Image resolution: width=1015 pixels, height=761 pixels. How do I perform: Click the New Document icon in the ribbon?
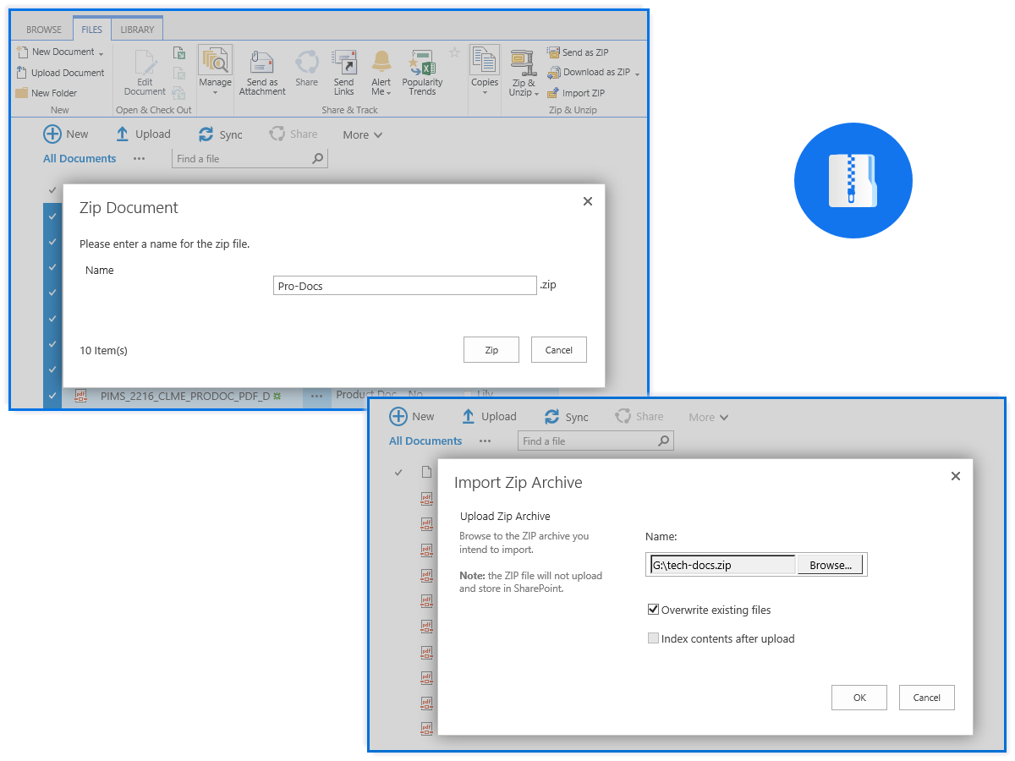pos(22,52)
